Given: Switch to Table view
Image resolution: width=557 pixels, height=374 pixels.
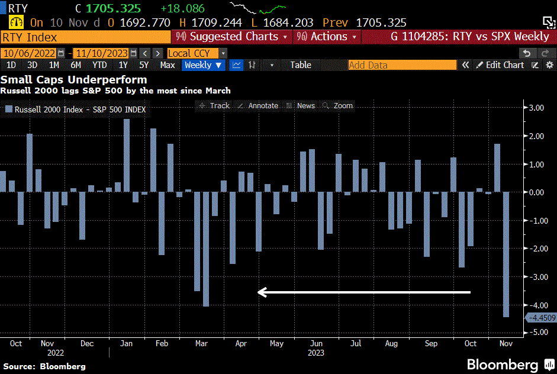Looking at the screenshot, I should [301, 65].
